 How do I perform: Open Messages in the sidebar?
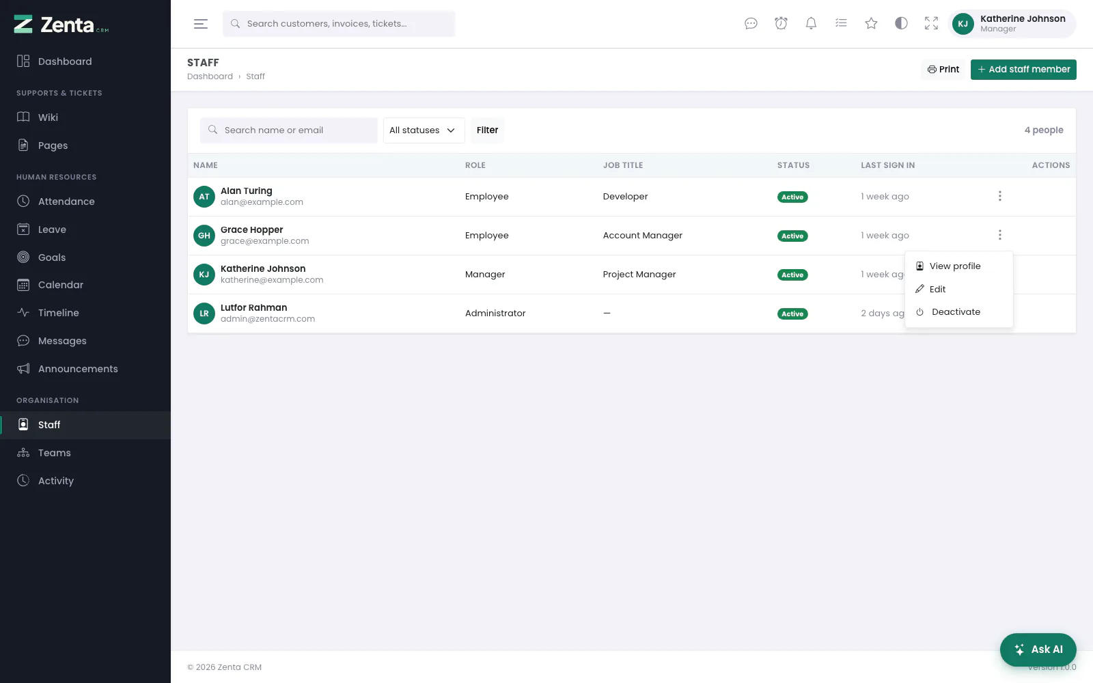pos(85,341)
